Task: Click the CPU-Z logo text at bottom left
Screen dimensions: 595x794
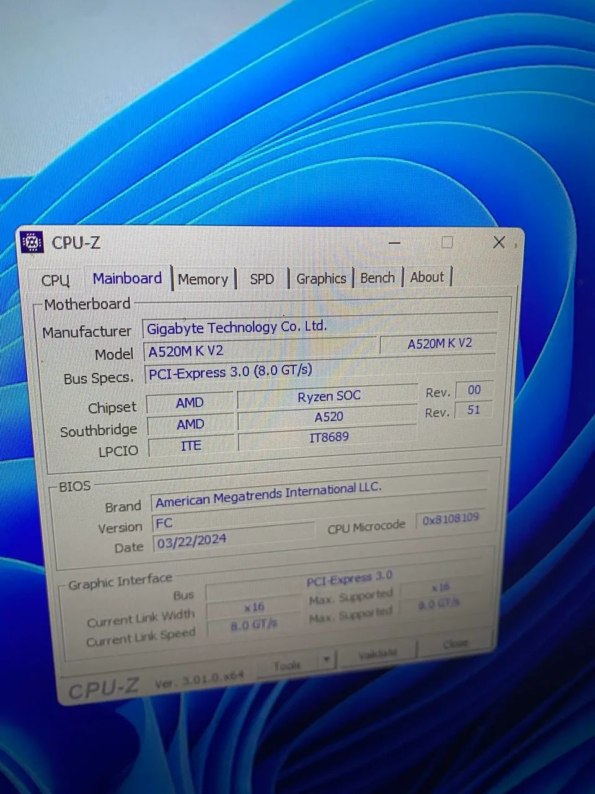Action: point(104,689)
